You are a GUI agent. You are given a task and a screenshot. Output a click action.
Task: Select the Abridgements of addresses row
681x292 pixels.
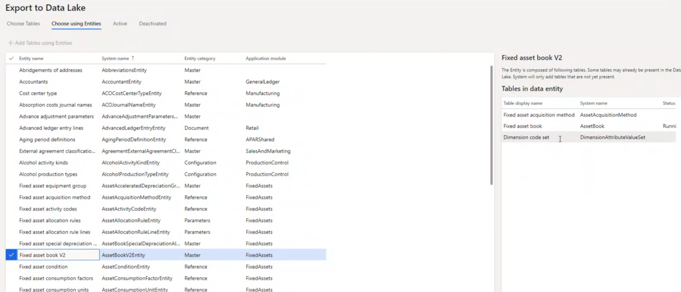pos(166,70)
